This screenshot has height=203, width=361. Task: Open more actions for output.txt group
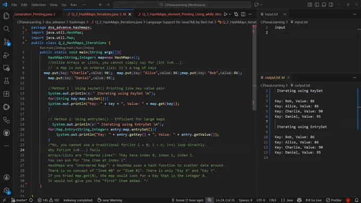(x=355, y=78)
